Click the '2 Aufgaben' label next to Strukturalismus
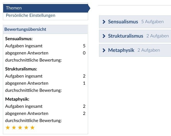171x136 pixels. point(158,36)
